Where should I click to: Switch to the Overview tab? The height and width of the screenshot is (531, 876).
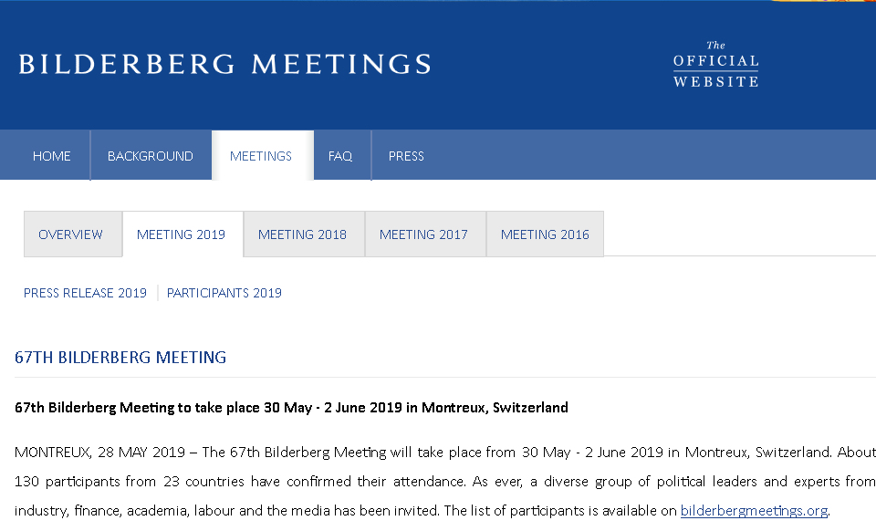tap(70, 234)
